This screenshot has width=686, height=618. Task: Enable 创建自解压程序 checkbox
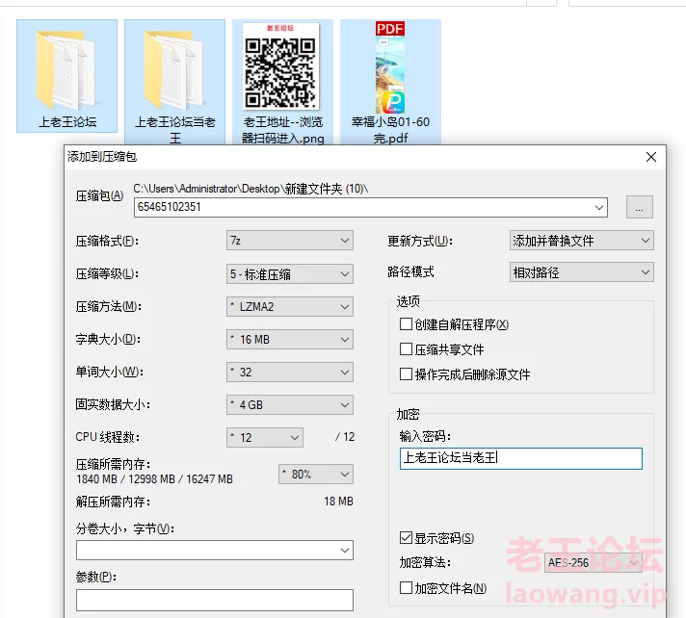pos(406,324)
